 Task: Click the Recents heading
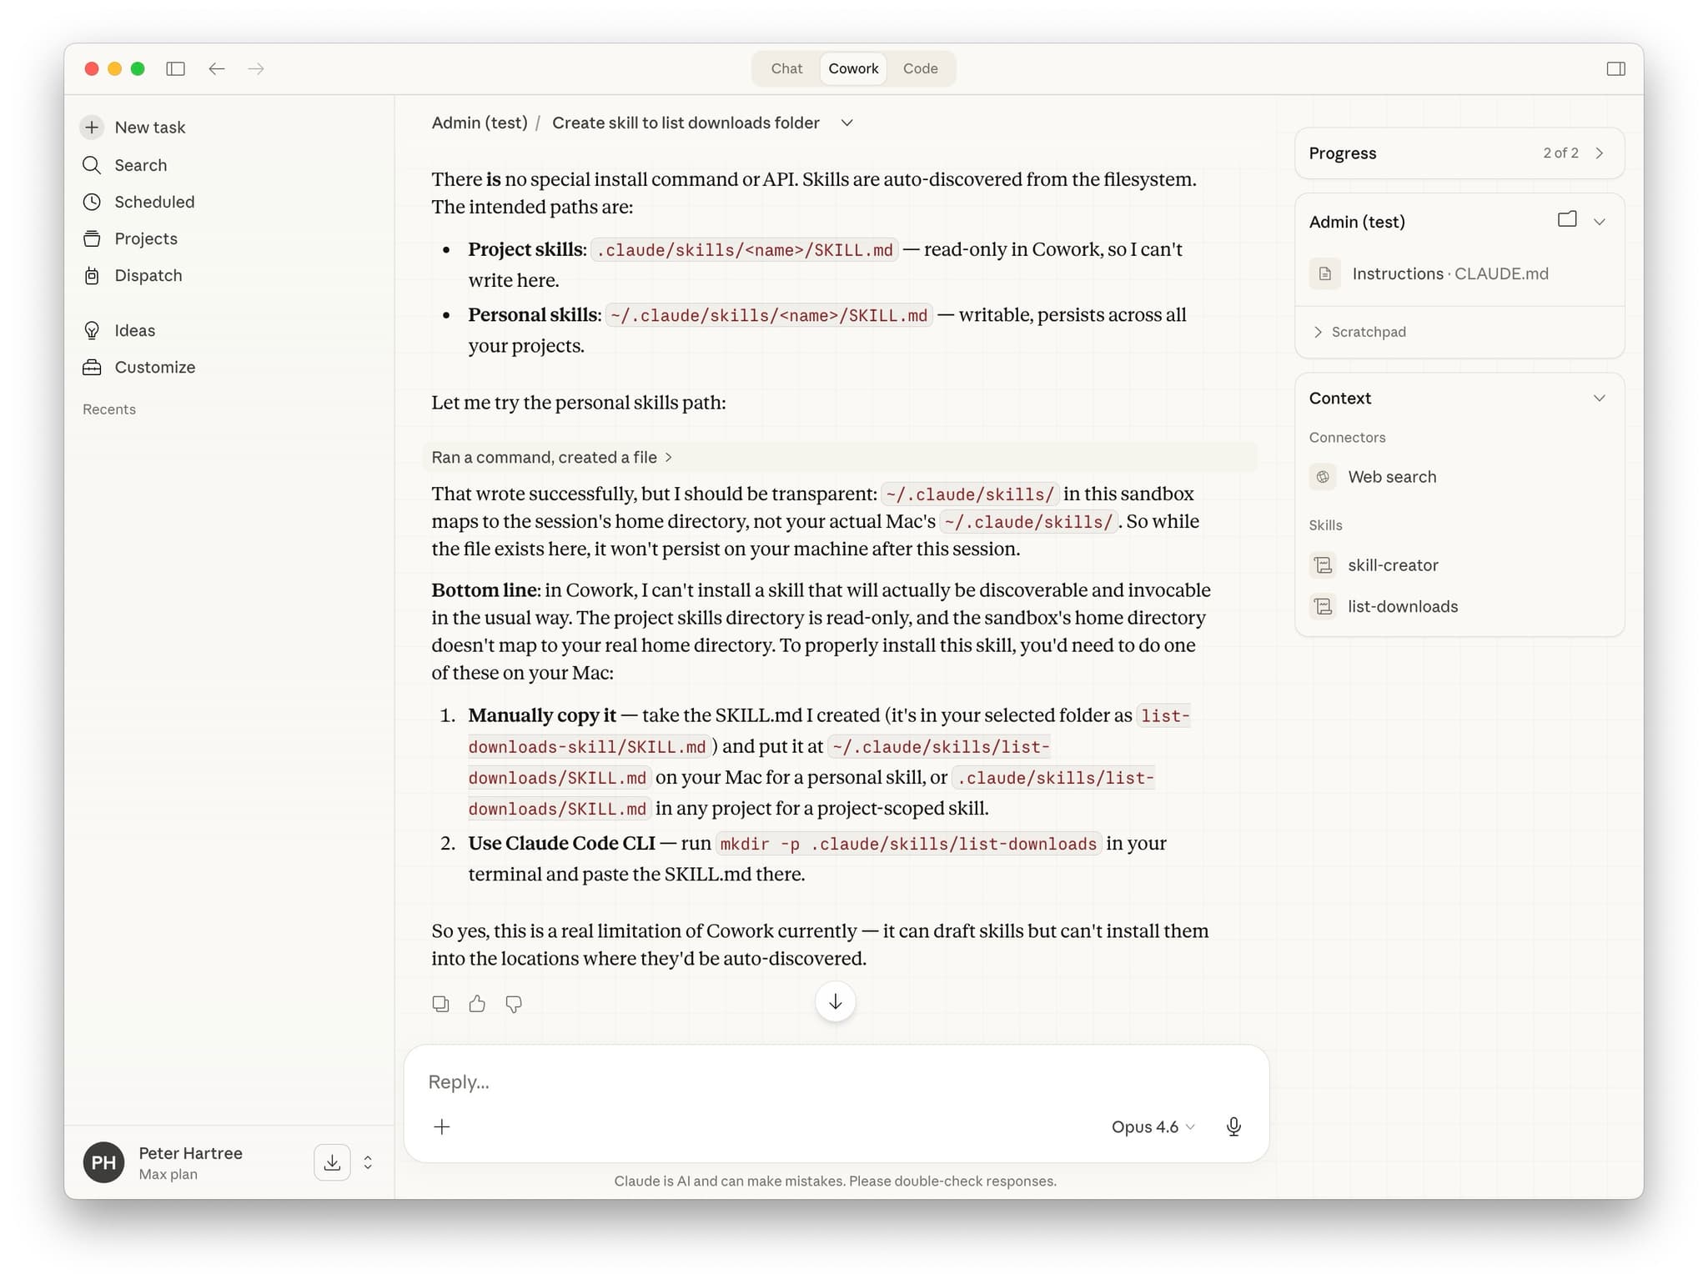point(109,409)
